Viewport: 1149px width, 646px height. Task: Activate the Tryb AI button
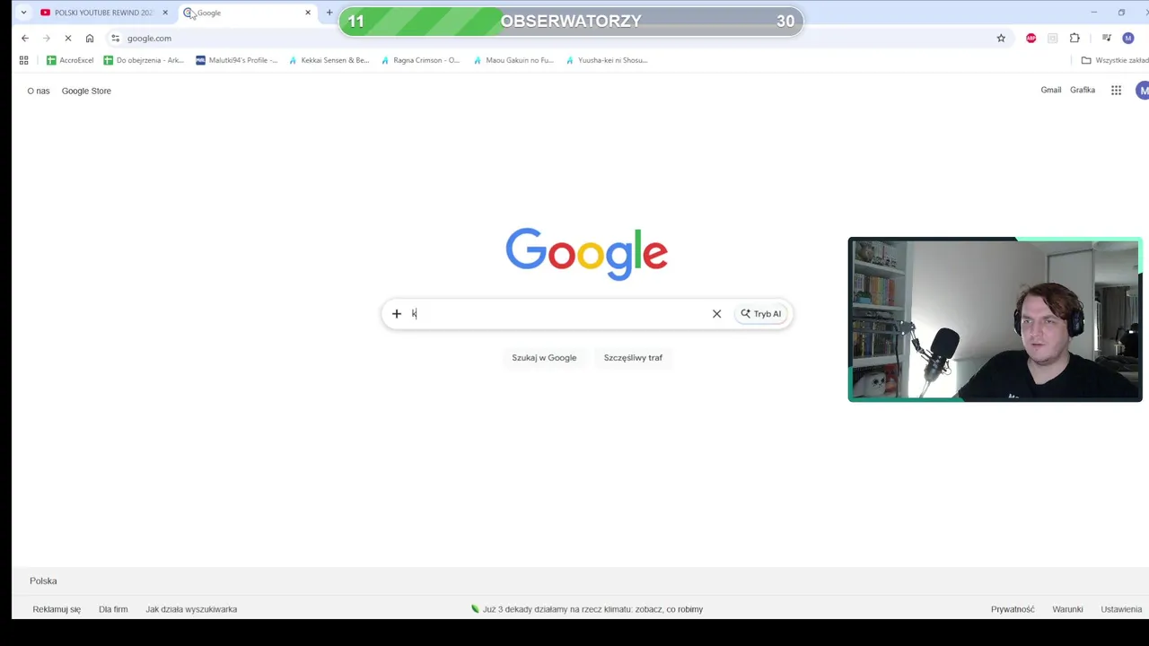(x=761, y=313)
